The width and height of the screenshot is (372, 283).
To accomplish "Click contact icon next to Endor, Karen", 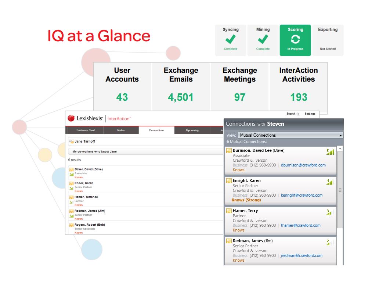I will click(71, 183).
